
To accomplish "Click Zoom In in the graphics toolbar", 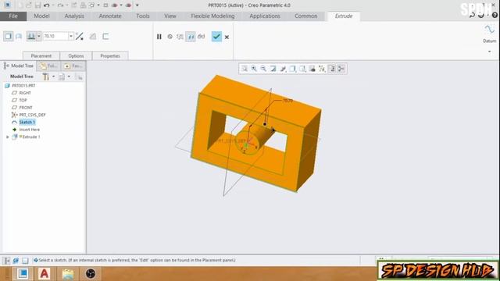I will click(x=254, y=69).
